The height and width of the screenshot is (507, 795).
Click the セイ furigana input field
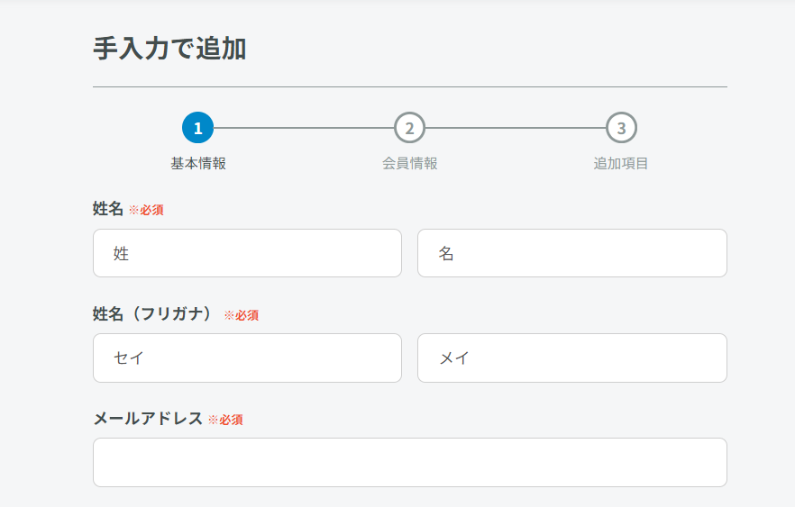[x=247, y=358]
